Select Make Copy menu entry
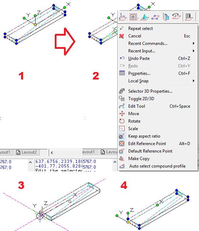 pyautogui.click(x=158, y=159)
